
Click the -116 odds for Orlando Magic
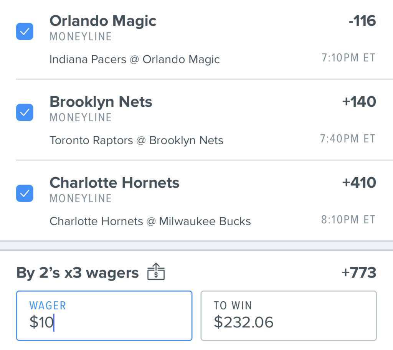click(362, 21)
